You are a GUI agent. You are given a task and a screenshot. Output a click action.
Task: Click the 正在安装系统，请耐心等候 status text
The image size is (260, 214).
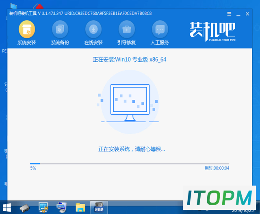[132, 149]
